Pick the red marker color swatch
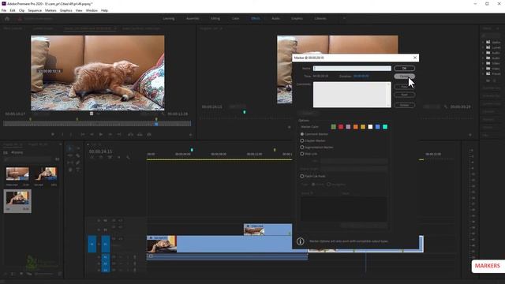Image resolution: width=505 pixels, height=284 pixels. 341,127
